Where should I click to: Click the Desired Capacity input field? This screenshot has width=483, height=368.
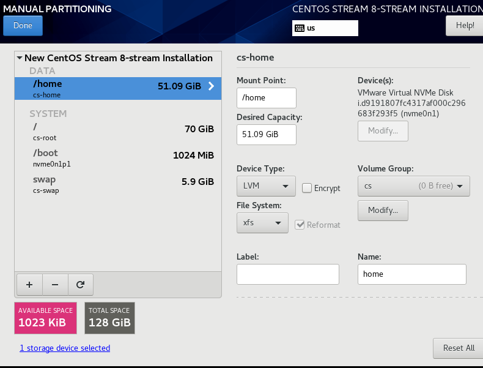267,135
